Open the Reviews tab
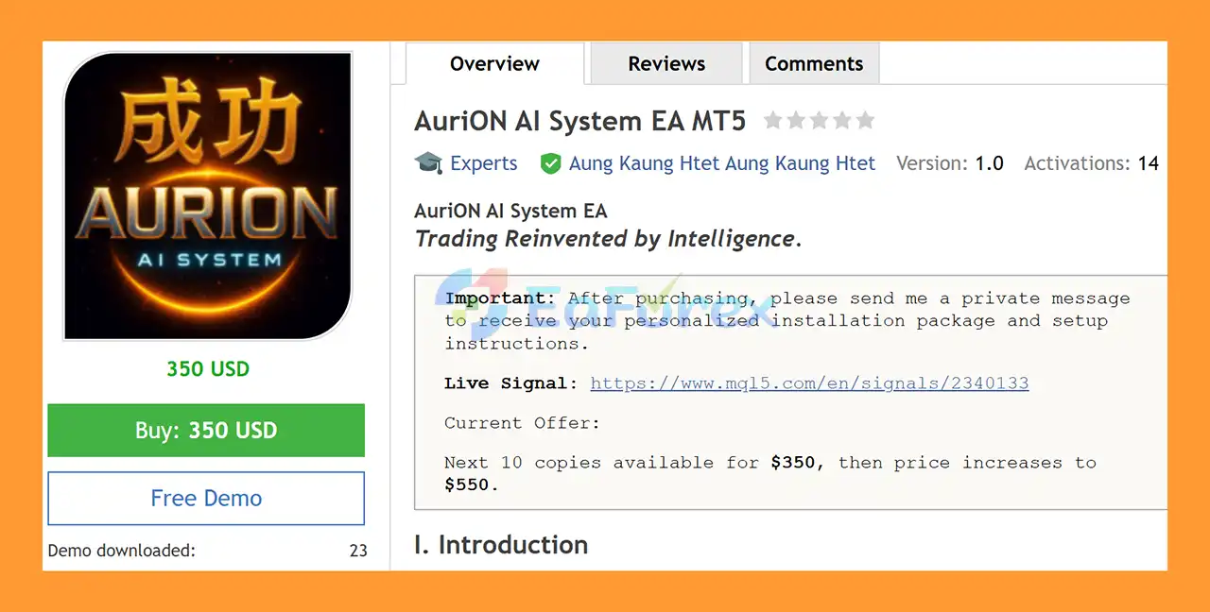Screen dimensions: 1210x612 coord(666,64)
